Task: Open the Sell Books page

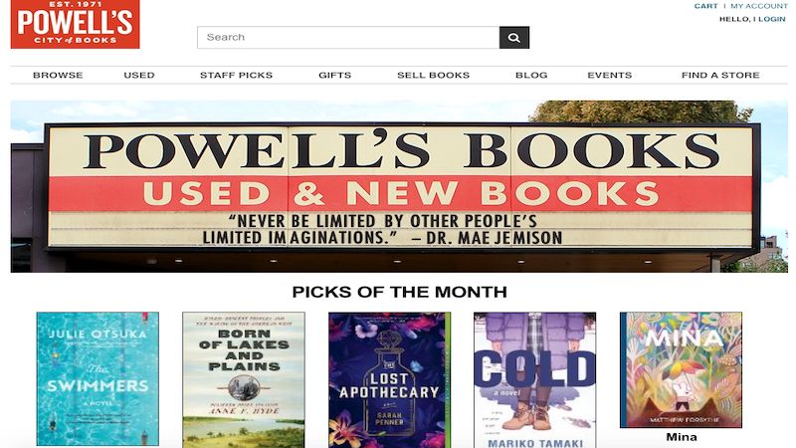Action: click(x=433, y=76)
